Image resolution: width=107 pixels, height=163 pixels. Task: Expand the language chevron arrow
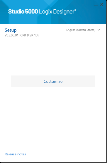[x=99, y=30]
